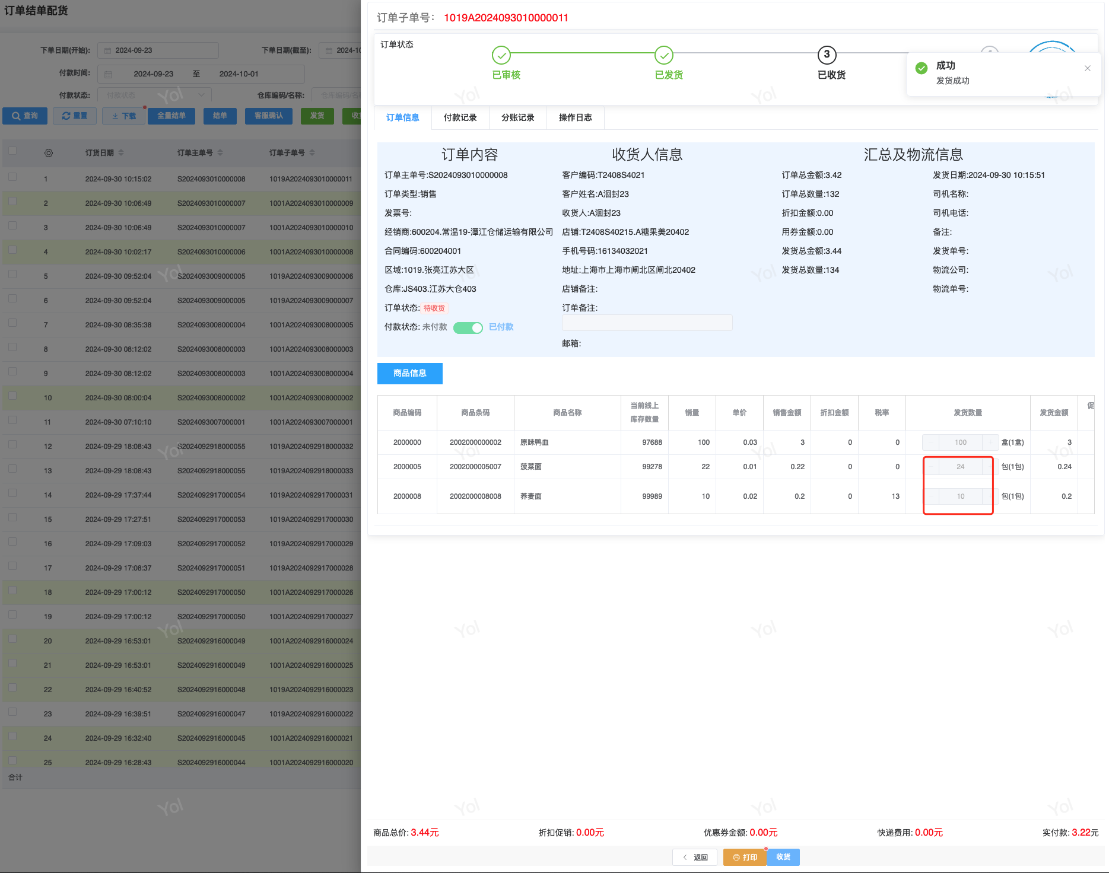
Task: Click the calendar icon in 付款时间 field
Action: click(109, 74)
